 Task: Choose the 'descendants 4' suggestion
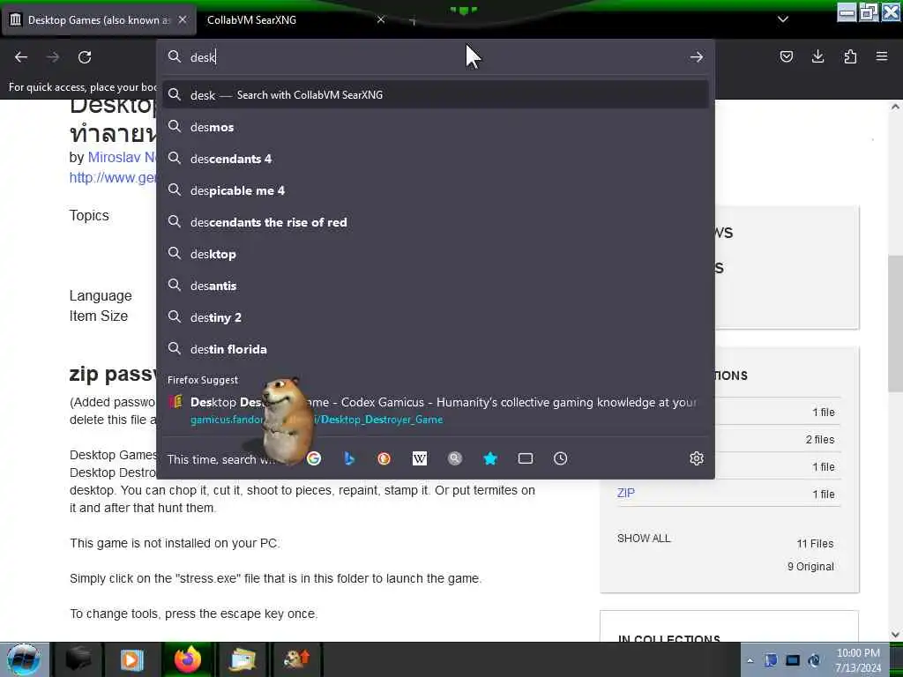pos(436,159)
